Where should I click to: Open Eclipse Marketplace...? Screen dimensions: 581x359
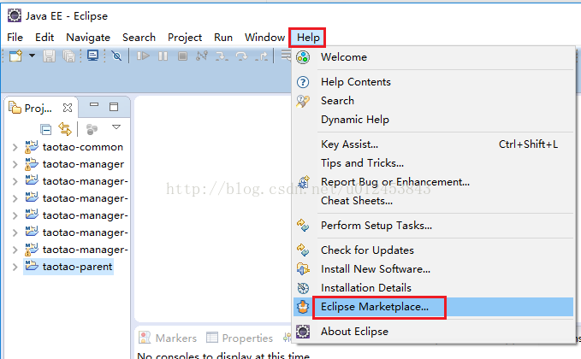pyautogui.click(x=434, y=307)
